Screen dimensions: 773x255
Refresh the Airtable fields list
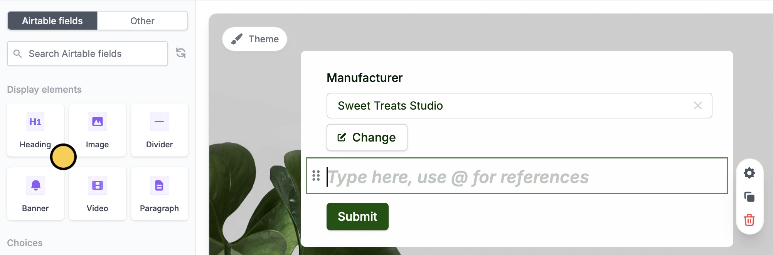coord(180,53)
